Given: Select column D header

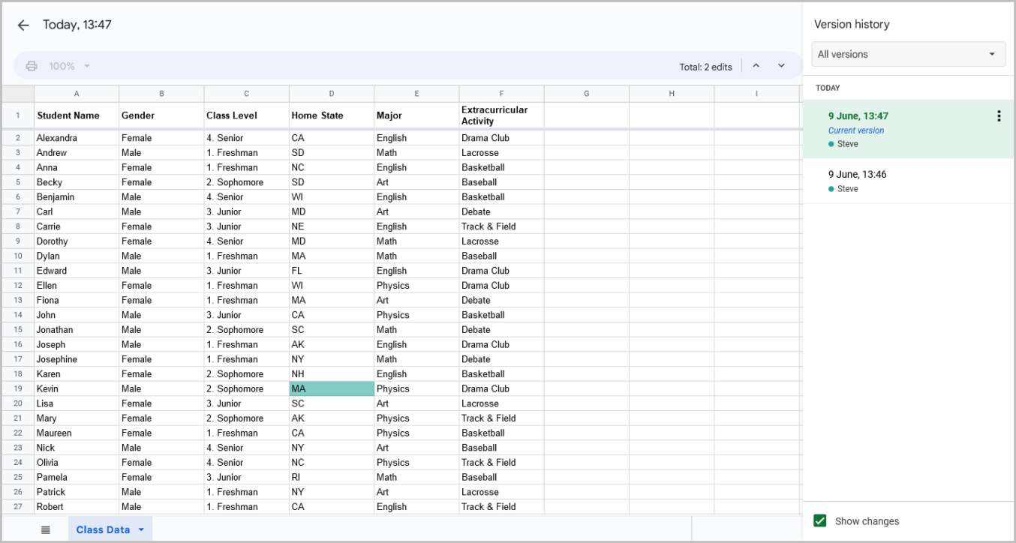Looking at the screenshot, I should 332,94.
